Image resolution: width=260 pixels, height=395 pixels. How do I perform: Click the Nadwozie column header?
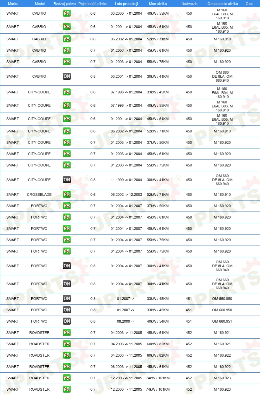tap(190, 4)
